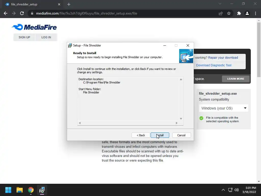Click the 'C:\Program Files\File Shredder' path text
This screenshot has height=196, width=261.
click(102, 82)
